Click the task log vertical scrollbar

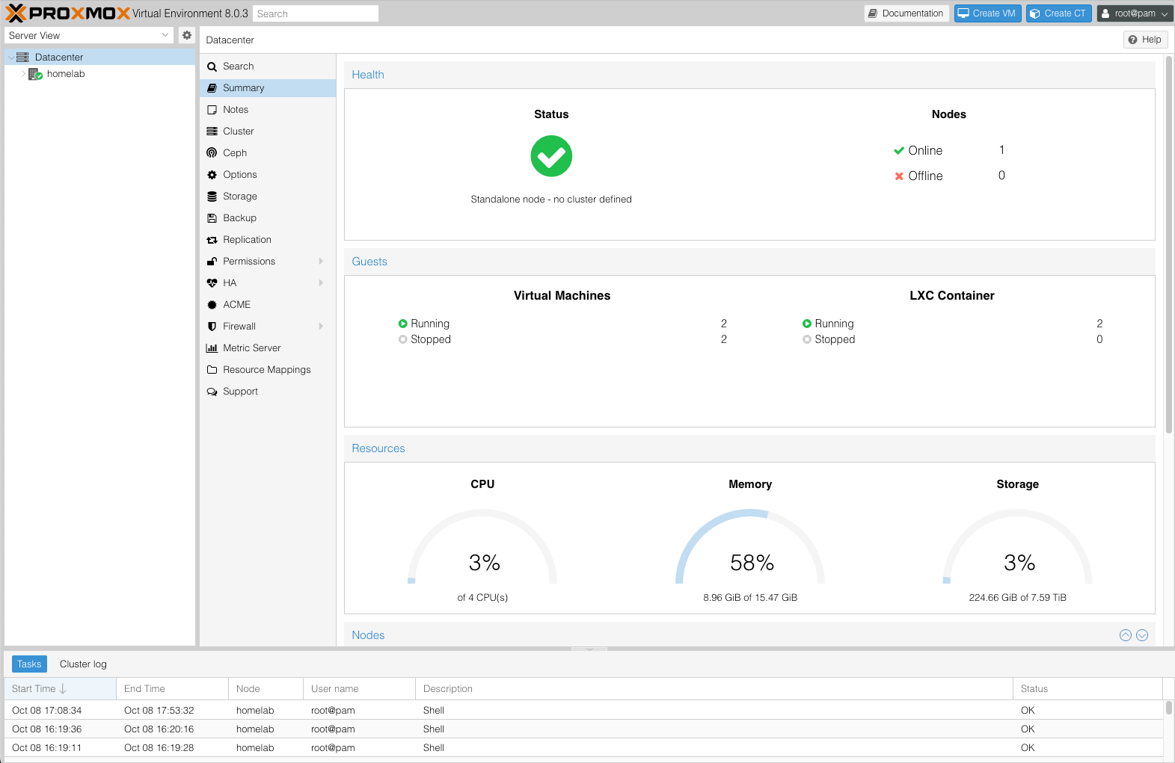pyautogui.click(x=1169, y=707)
